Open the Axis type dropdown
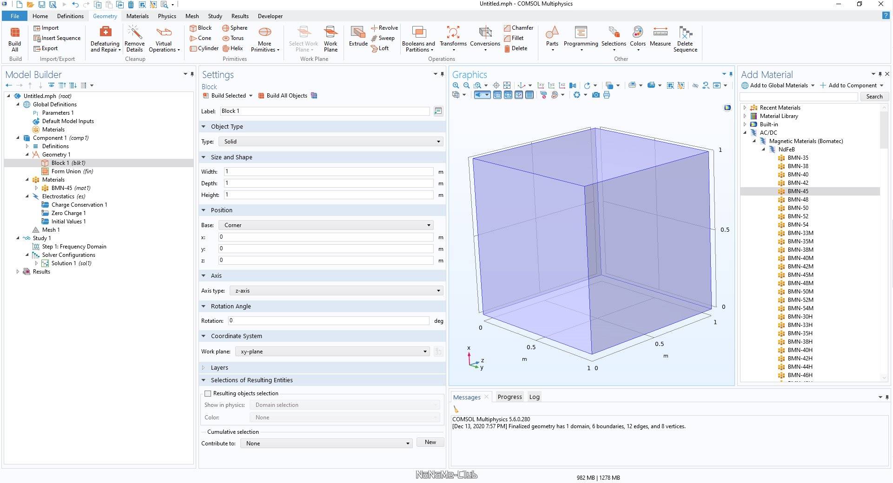This screenshot has height=483, width=893. coord(336,291)
